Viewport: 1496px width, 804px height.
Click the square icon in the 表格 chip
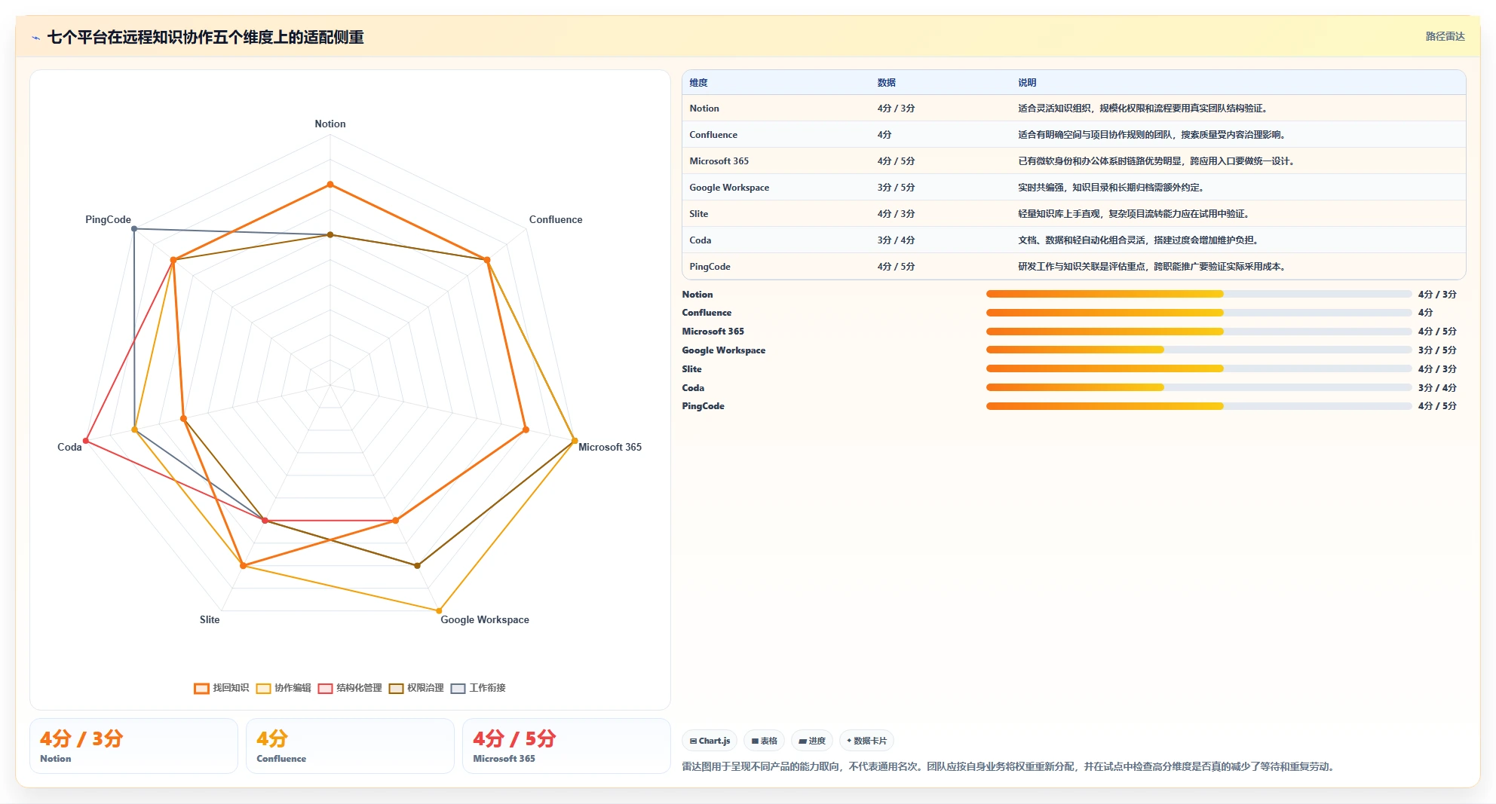tap(755, 741)
